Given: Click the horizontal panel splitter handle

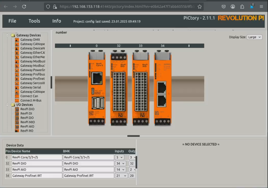Looking at the screenshot, I should [133, 136].
